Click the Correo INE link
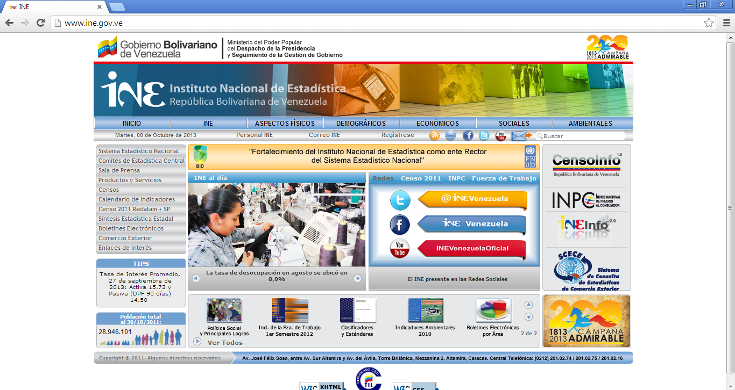 (x=324, y=135)
